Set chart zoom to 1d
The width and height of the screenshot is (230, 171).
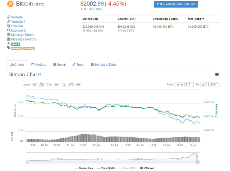(34, 85)
